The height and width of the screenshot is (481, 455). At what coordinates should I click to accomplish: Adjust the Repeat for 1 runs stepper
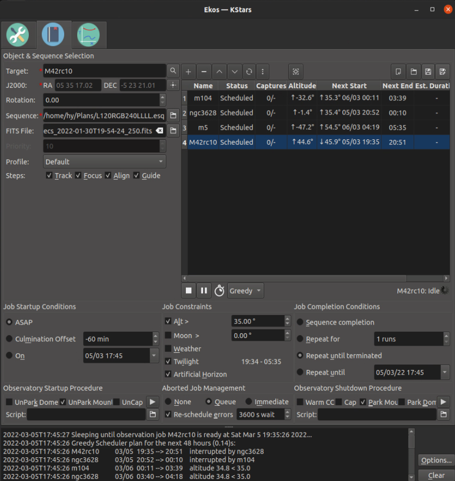click(446, 339)
